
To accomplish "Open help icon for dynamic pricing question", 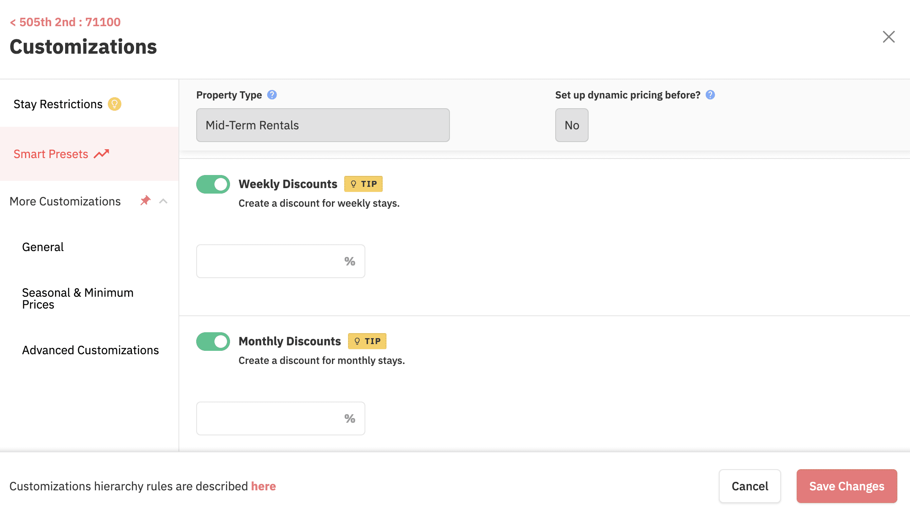I will (x=710, y=95).
